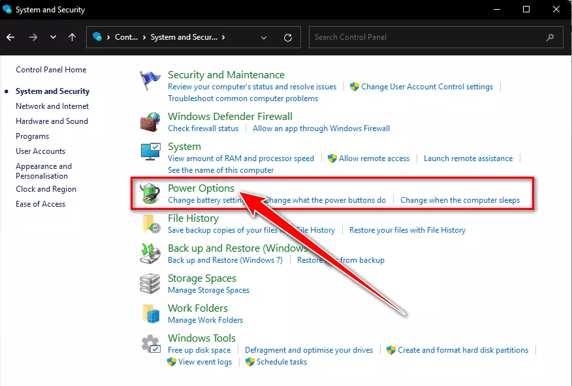The width and height of the screenshot is (572, 386).
Task: Click the Back up and Restore icon
Action: coord(150,254)
